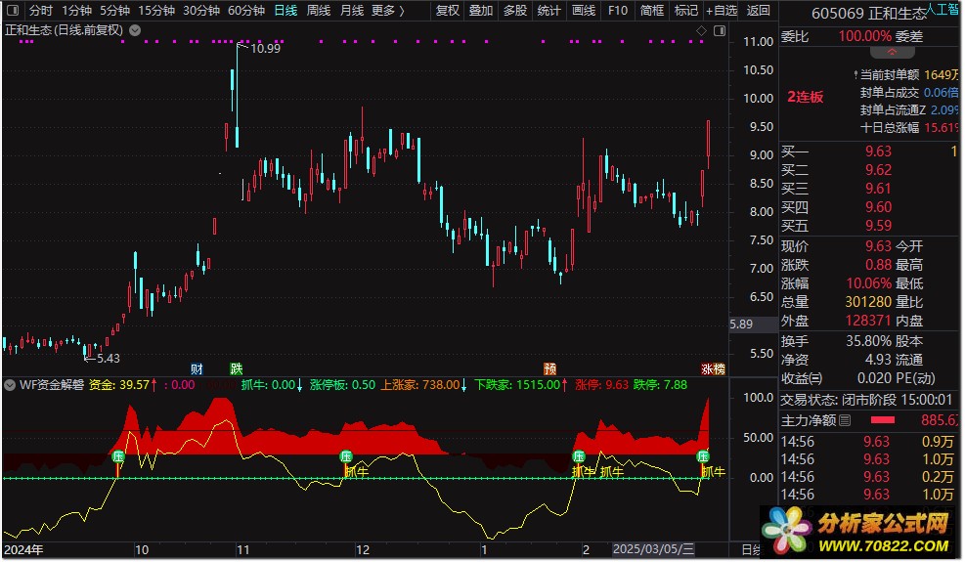Open the F10 company info
This screenshot has width=965, height=562.
(x=618, y=11)
